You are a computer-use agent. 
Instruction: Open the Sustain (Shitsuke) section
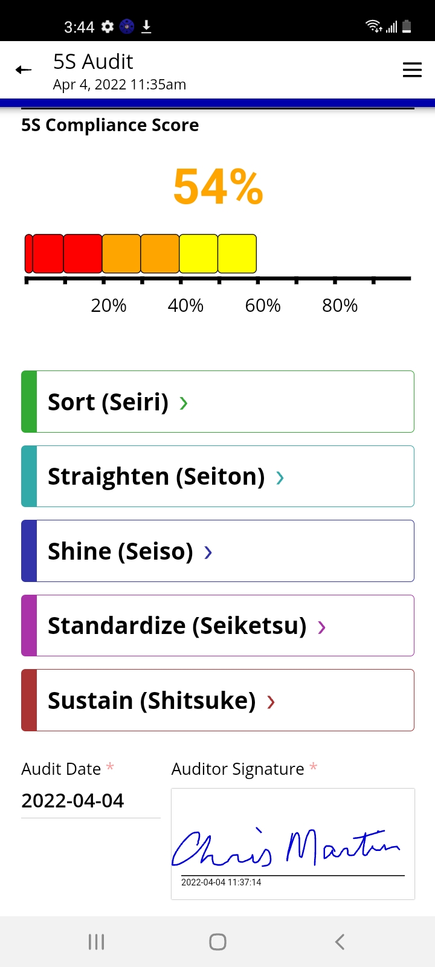tap(217, 700)
